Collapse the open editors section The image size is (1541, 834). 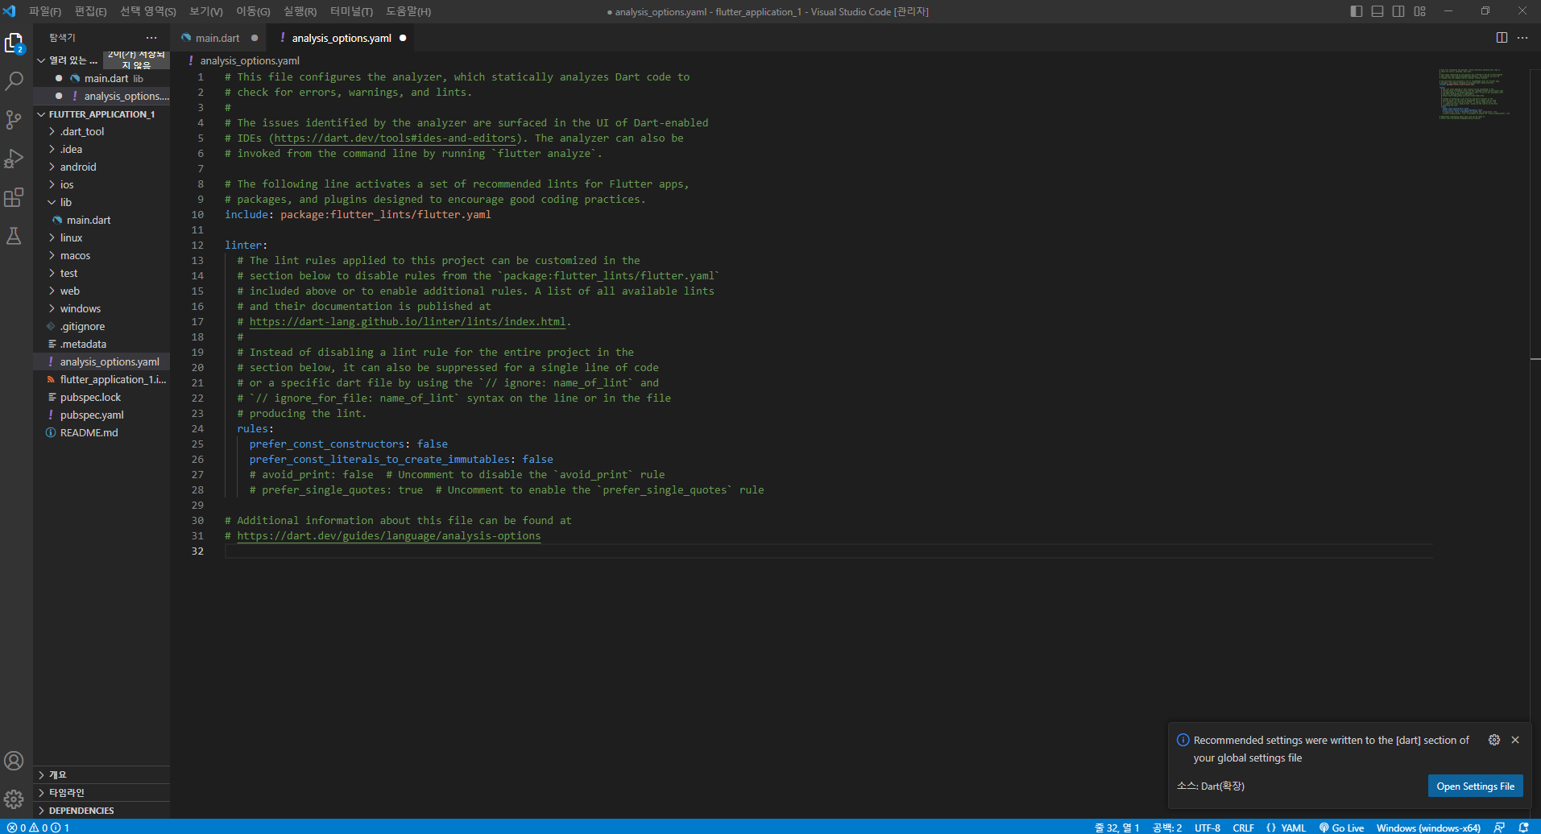(41, 60)
